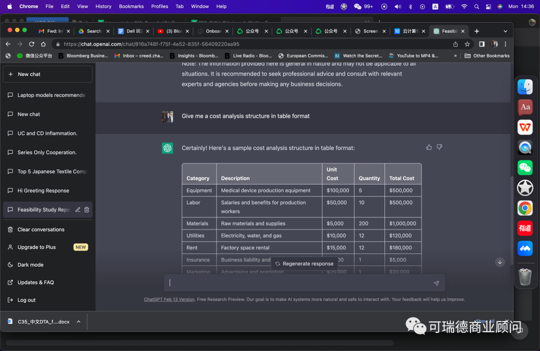Screen dimensions: 540x351
Task: Open the Youdao red app in the dock
Action: tap(525, 228)
